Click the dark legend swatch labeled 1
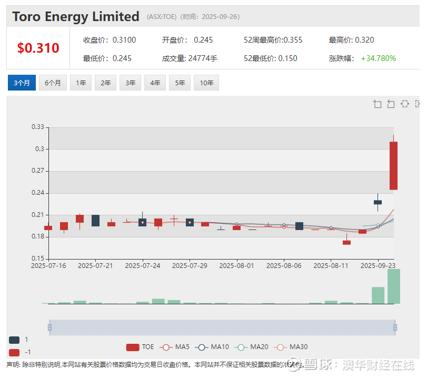Viewport: 427px width, 378px height. coord(14,340)
